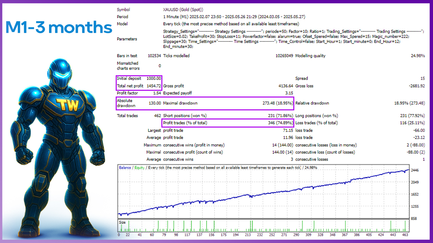Click the Largest loss trade value -66.00
The width and height of the screenshot is (433, 243).
pyautogui.click(x=419, y=131)
